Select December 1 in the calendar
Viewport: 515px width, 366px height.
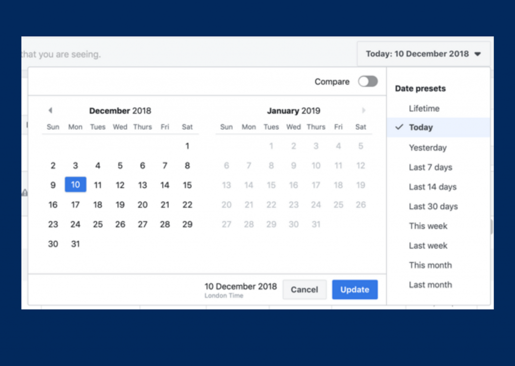point(187,146)
